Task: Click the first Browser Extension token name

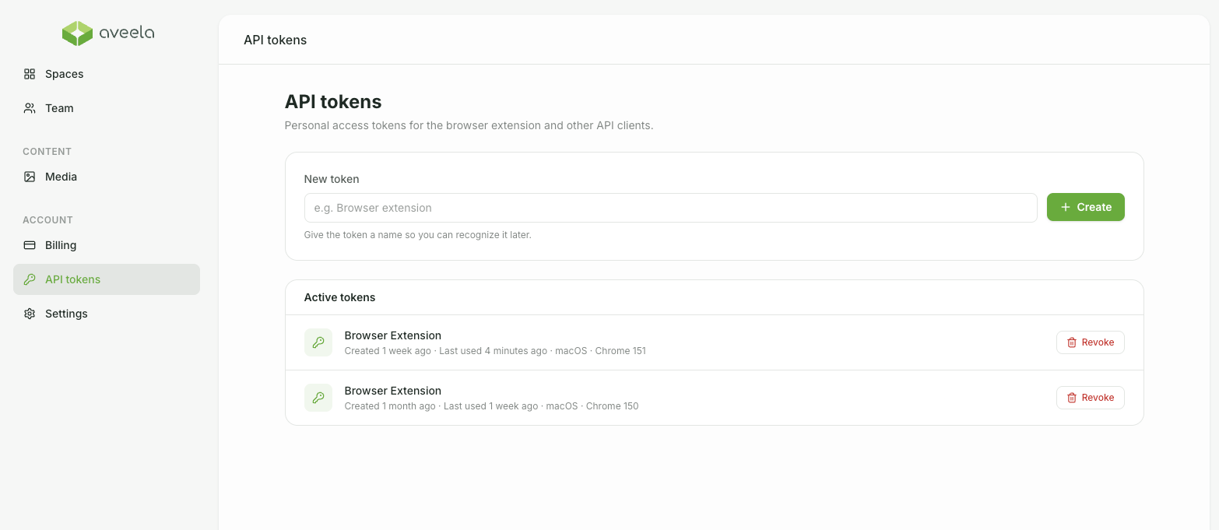Action: [x=393, y=335]
